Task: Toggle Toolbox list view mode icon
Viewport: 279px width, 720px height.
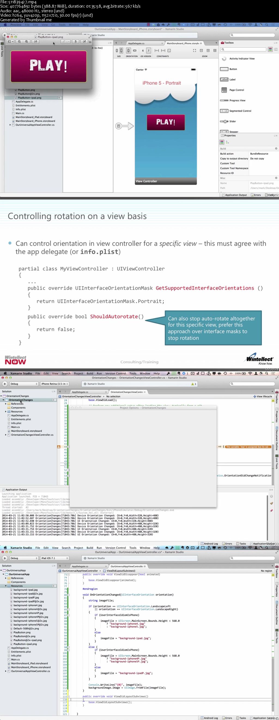Action: [270, 50]
